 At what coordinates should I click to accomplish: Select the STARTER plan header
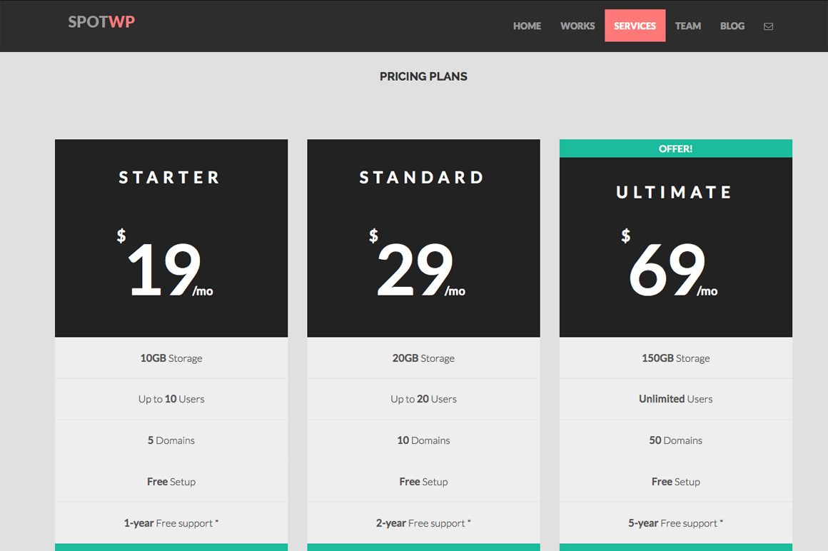pyautogui.click(x=169, y=177)
